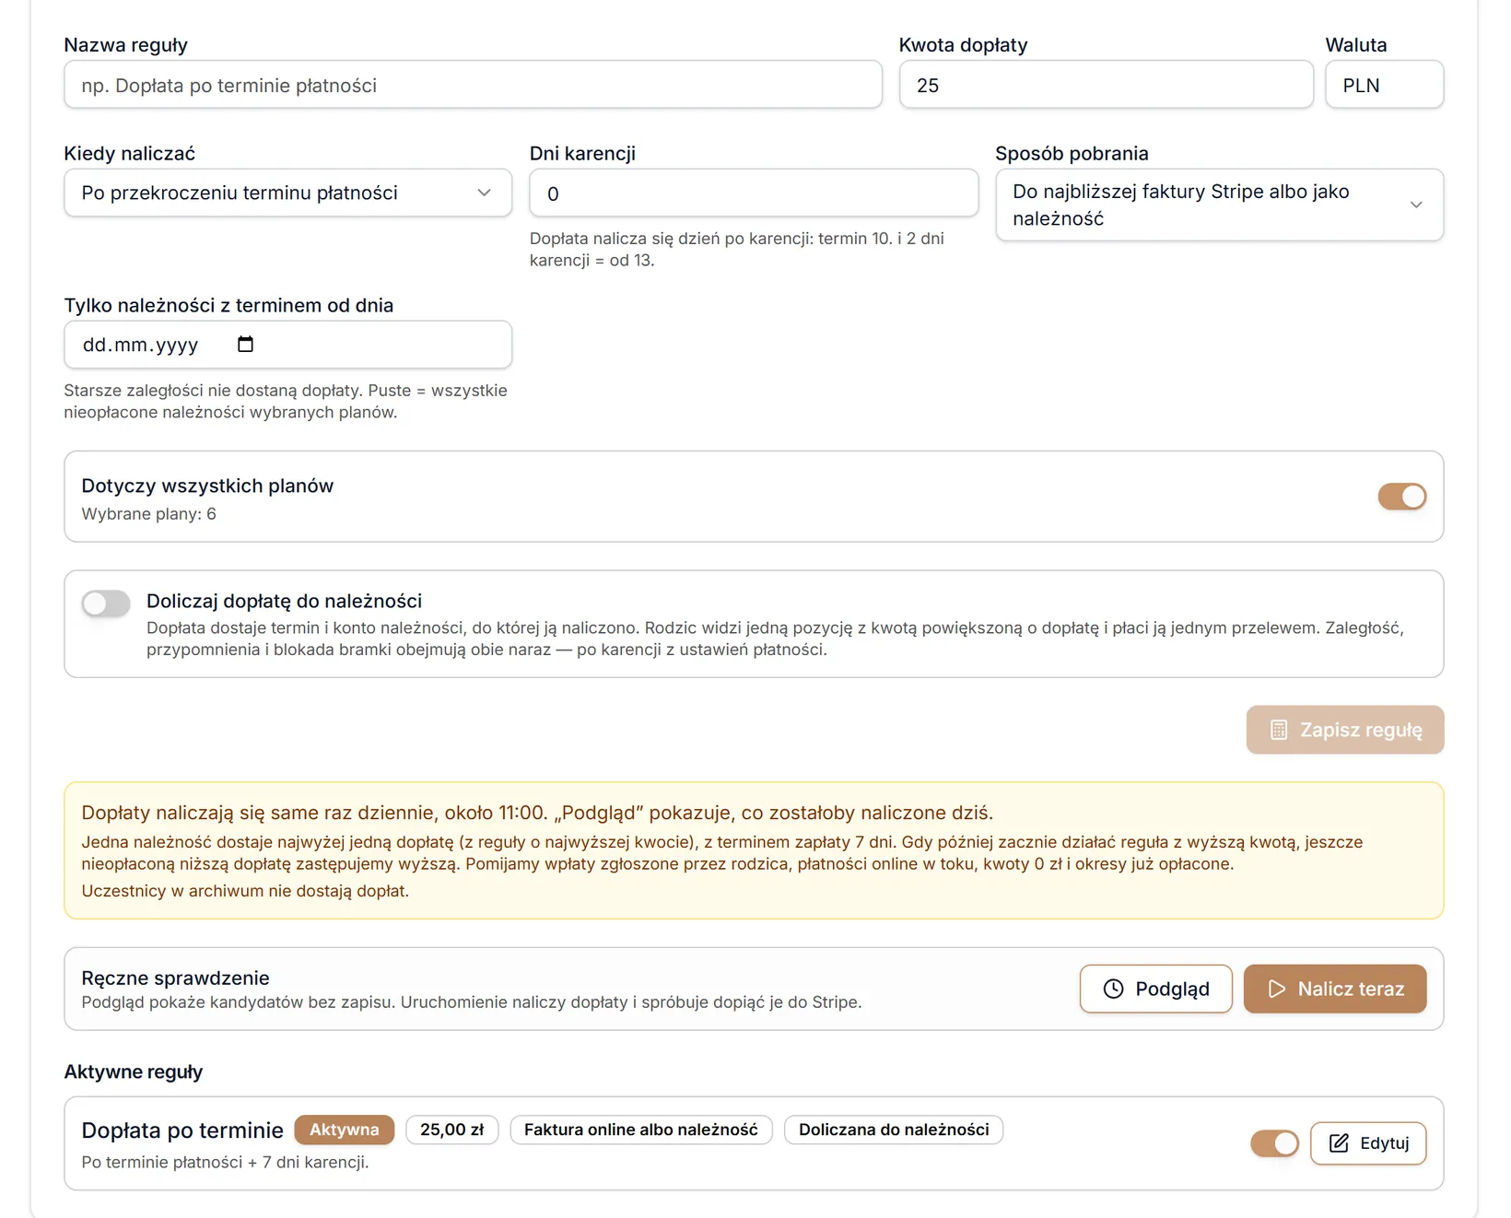Click the calculator icon on Zapisz regułę

[x=1279, y=730]
